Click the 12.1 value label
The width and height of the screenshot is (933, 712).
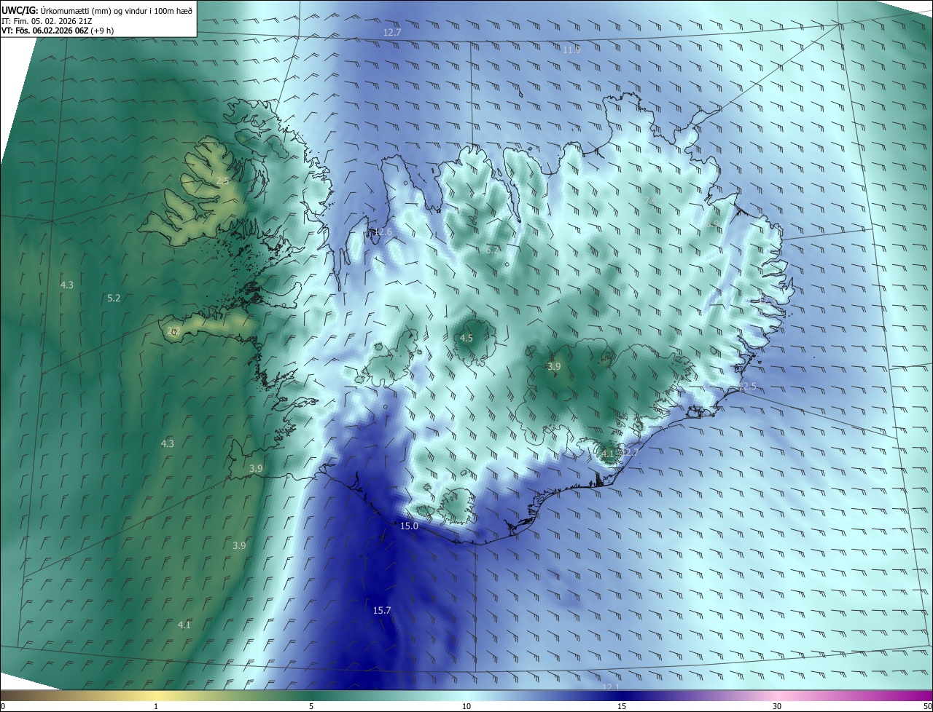pyautogui.click(x=610, y=687)
